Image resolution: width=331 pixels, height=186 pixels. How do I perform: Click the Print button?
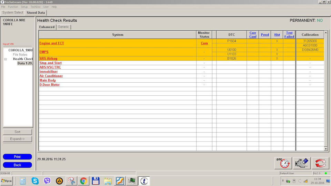click(17, 157)
